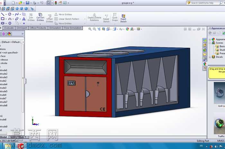Open SolidWorks Resources house tab
225x149 pixels.
(x=205, y=45)
